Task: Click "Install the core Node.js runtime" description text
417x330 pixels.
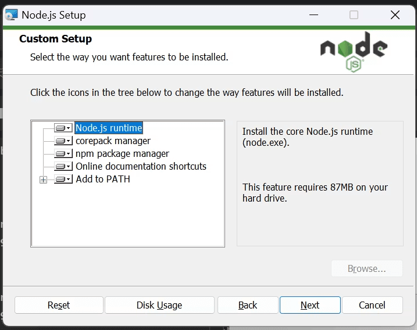Action: pos(308,137)
